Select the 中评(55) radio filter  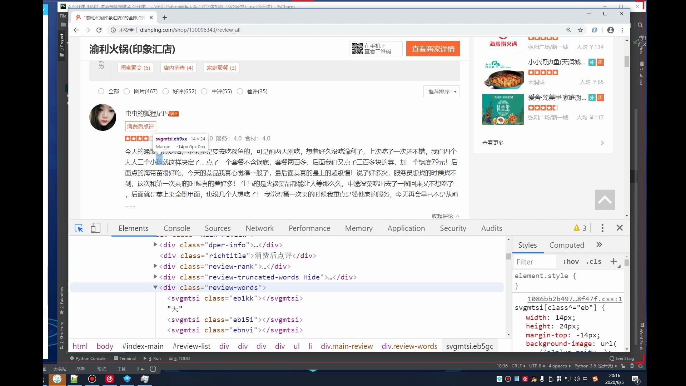204,91
